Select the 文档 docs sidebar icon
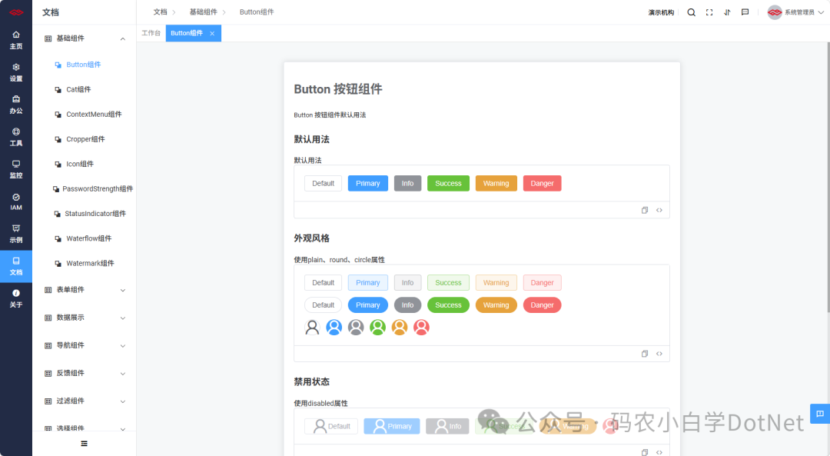Viewport: 830px width, 456px height. tap(16, 266)
